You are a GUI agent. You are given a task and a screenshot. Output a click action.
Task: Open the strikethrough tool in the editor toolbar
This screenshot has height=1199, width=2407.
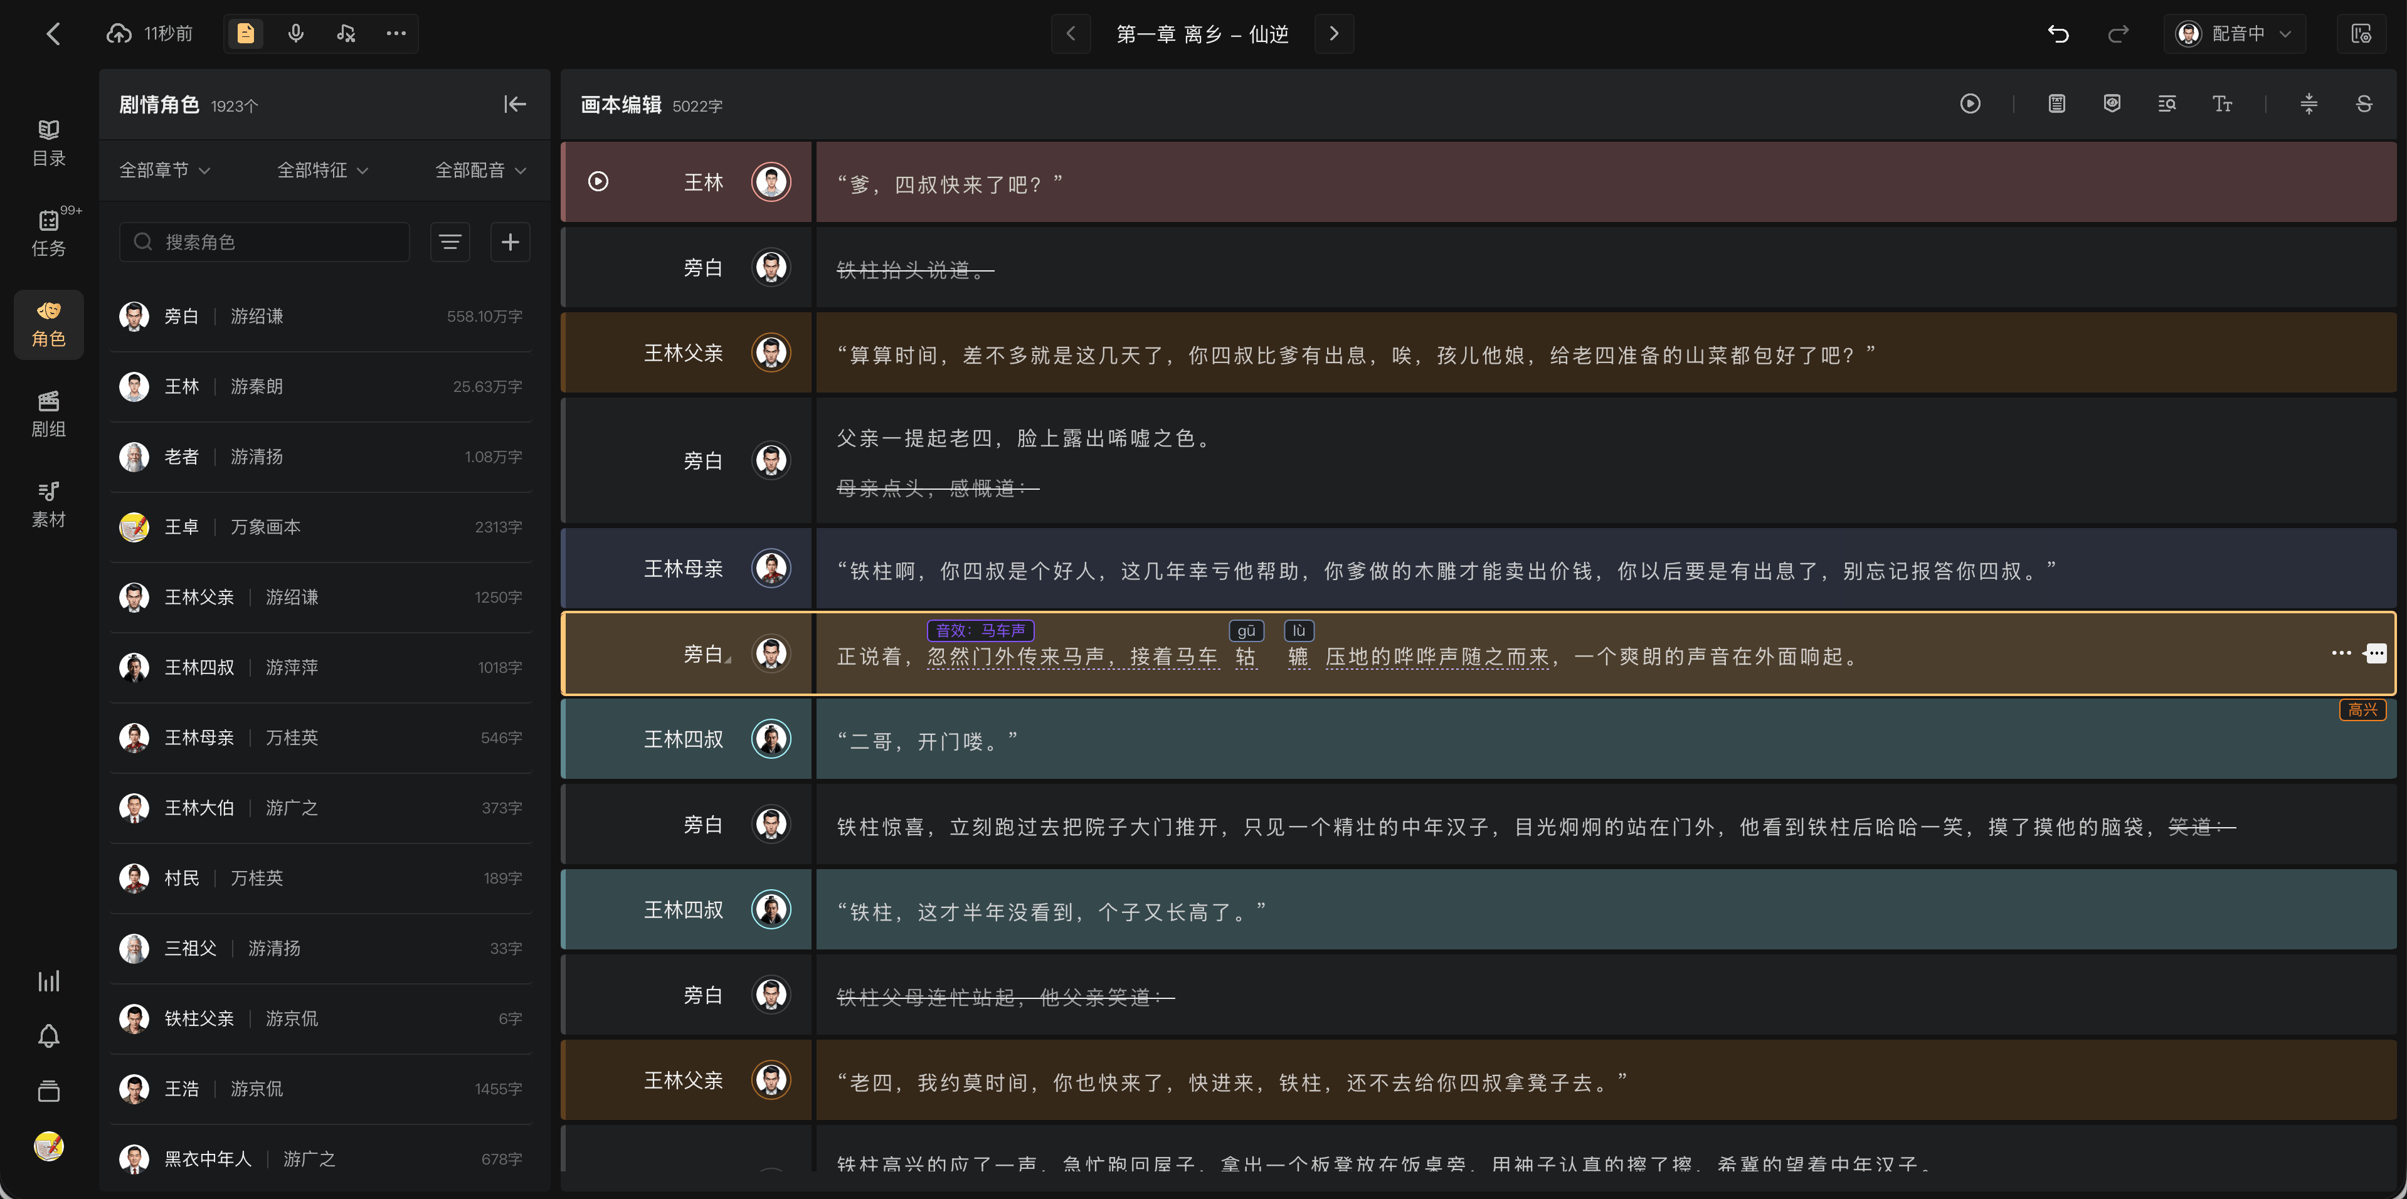(x=2363, y=103)
